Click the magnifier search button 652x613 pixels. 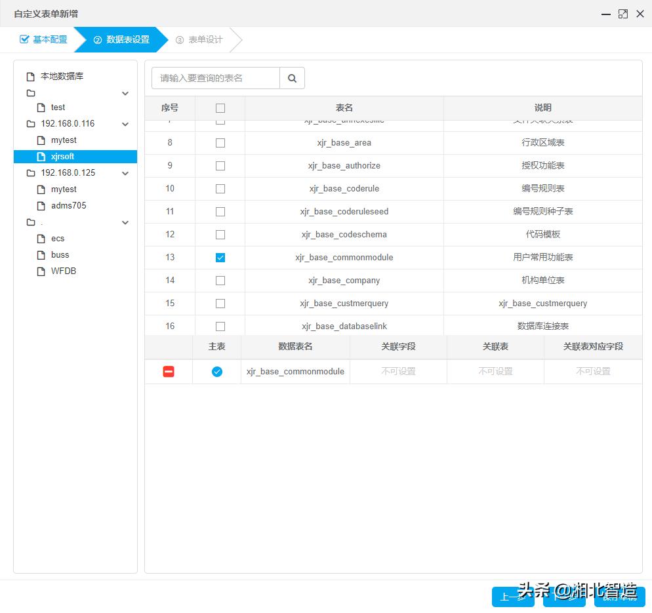[292, 78]
